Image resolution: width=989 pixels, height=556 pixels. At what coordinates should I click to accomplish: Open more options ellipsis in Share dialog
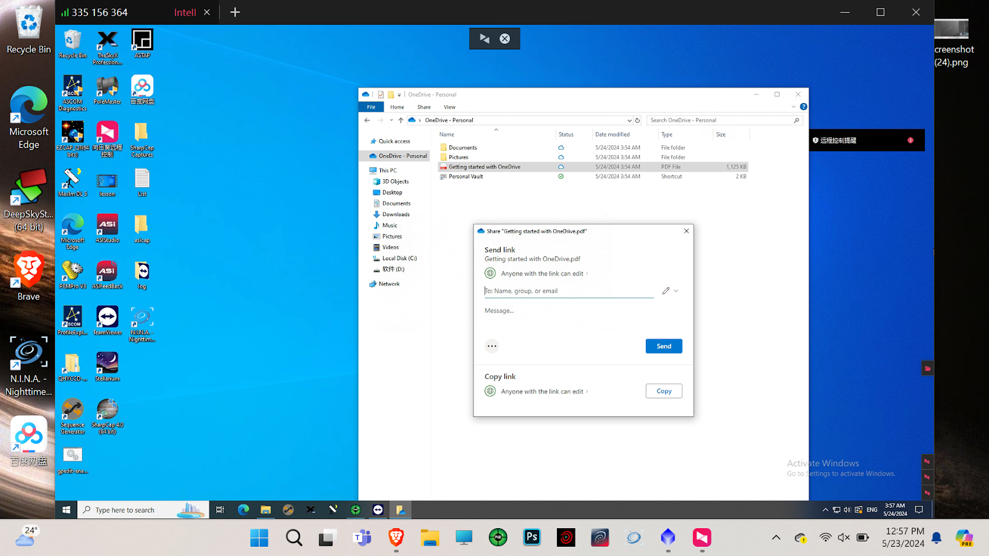coord(491,346)
